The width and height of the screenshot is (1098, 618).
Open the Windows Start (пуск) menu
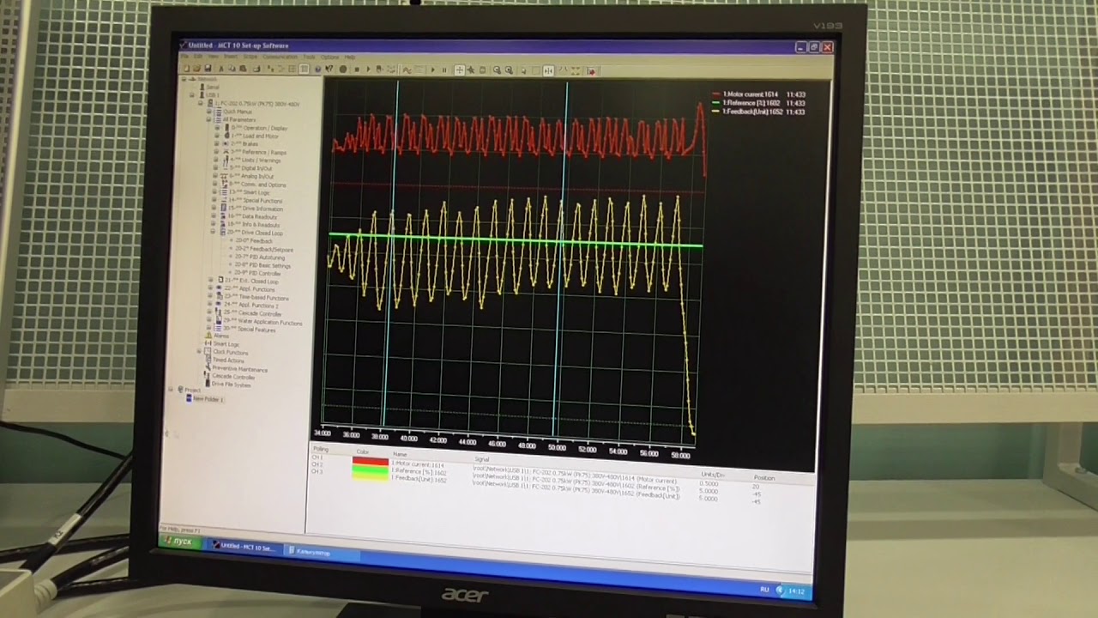pyautogui.click(x=181, y=542)
